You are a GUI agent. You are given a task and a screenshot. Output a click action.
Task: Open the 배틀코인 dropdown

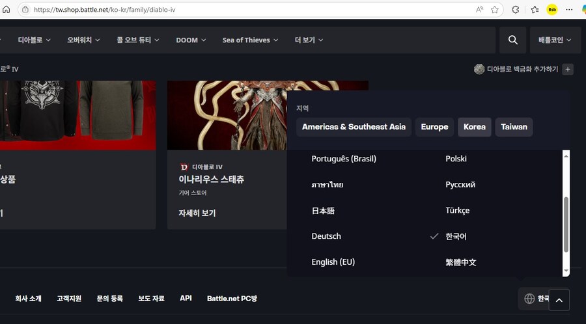(555, 40)
